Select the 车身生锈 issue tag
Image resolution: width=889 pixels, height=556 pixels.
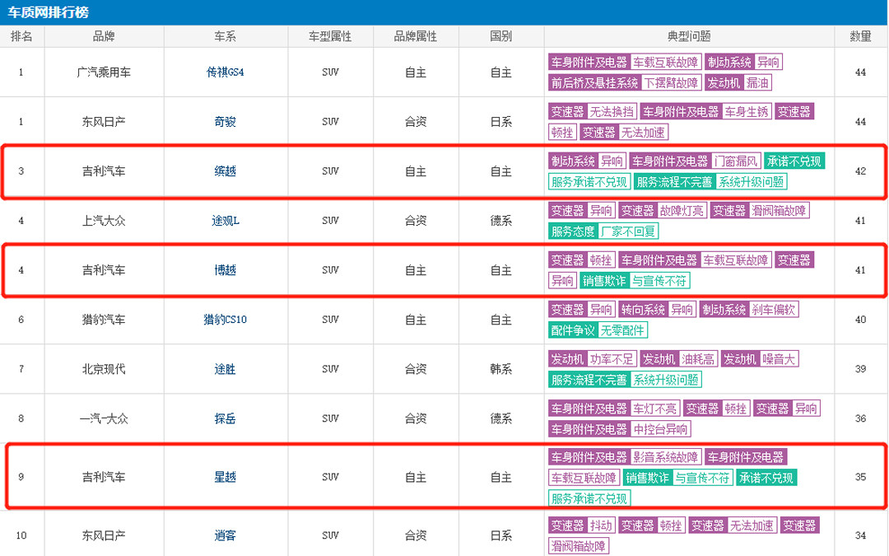(747, 112)
